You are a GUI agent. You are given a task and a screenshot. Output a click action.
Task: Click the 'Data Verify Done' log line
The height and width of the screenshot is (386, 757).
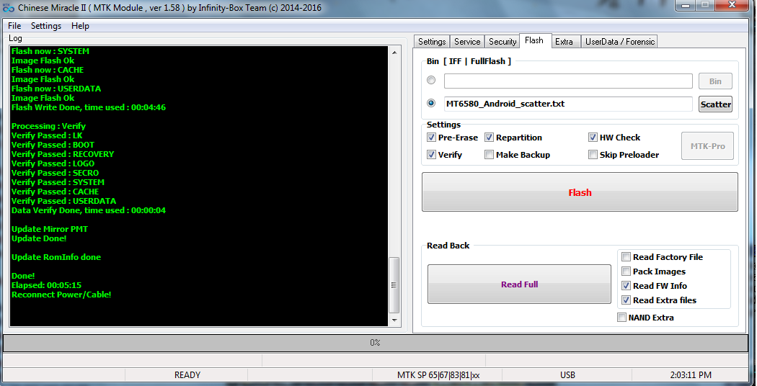coord(89,210)
